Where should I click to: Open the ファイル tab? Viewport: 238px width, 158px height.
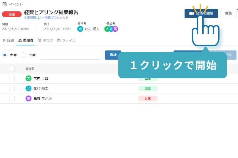(66, 41)
